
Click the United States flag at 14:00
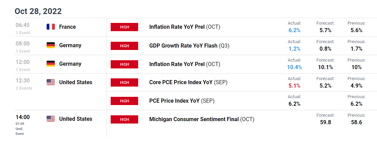point(50,119)
